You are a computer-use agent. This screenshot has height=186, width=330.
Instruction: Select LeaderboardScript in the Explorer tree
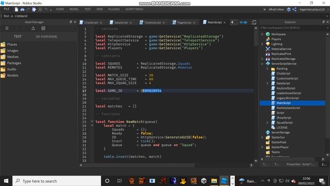(x=289, y=93)
